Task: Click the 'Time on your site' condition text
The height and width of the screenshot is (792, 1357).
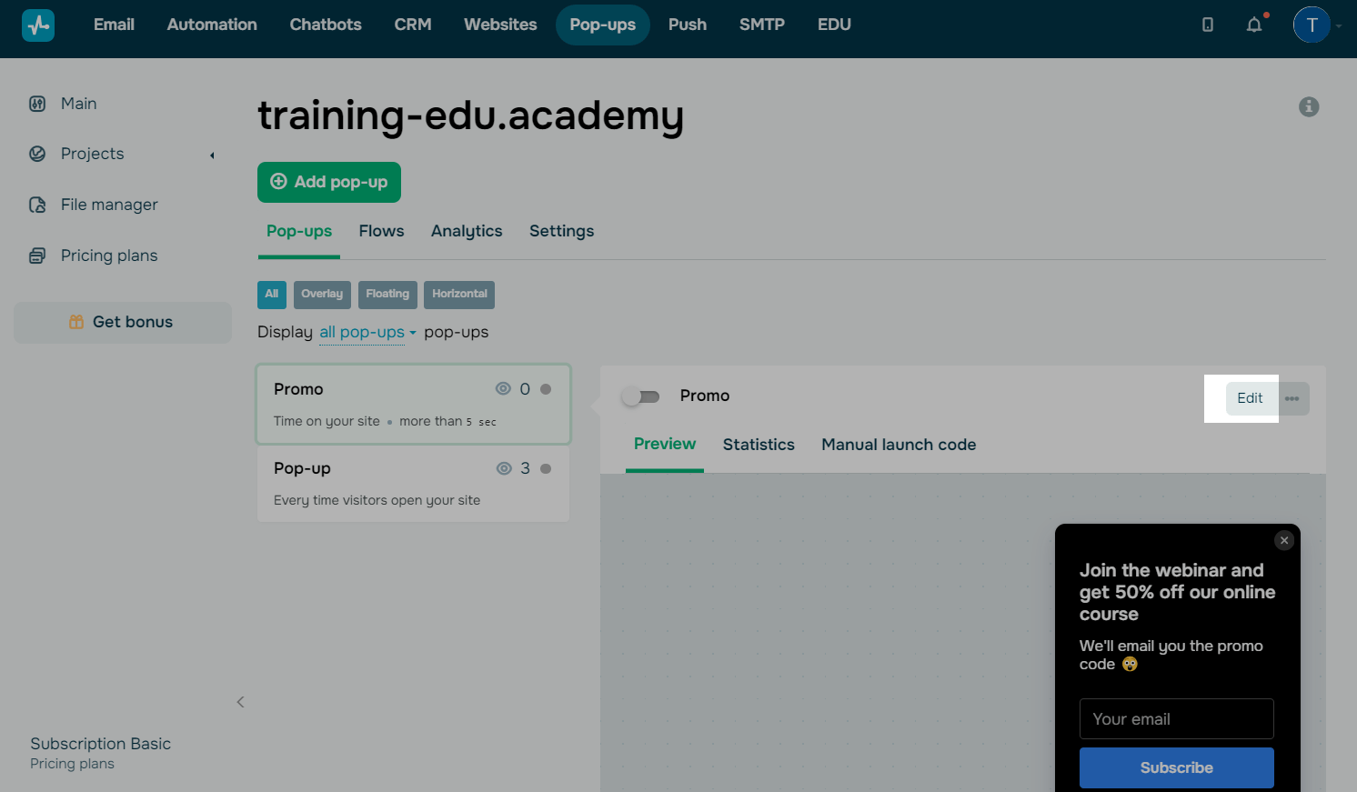Action: (327, 421)
